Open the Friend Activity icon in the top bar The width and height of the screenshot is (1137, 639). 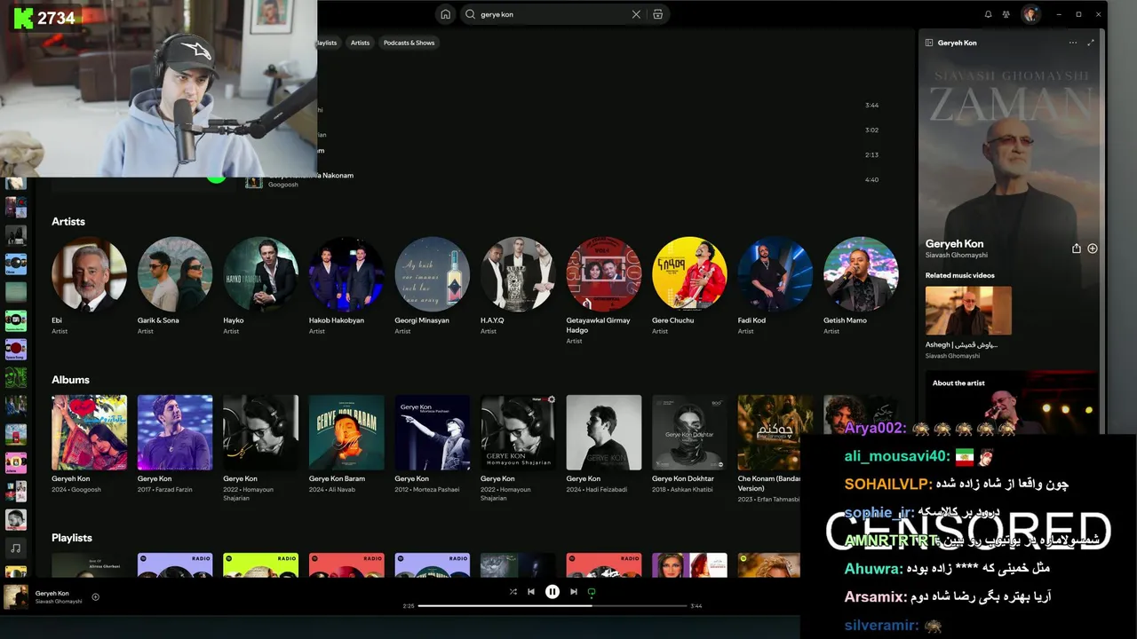tap(1006, 14)
